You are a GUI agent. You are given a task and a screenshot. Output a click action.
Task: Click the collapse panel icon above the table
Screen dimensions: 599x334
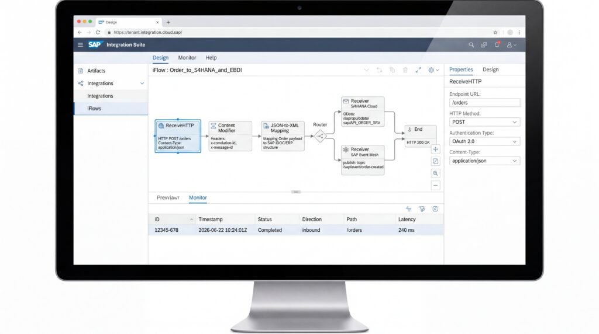(435, 209)
